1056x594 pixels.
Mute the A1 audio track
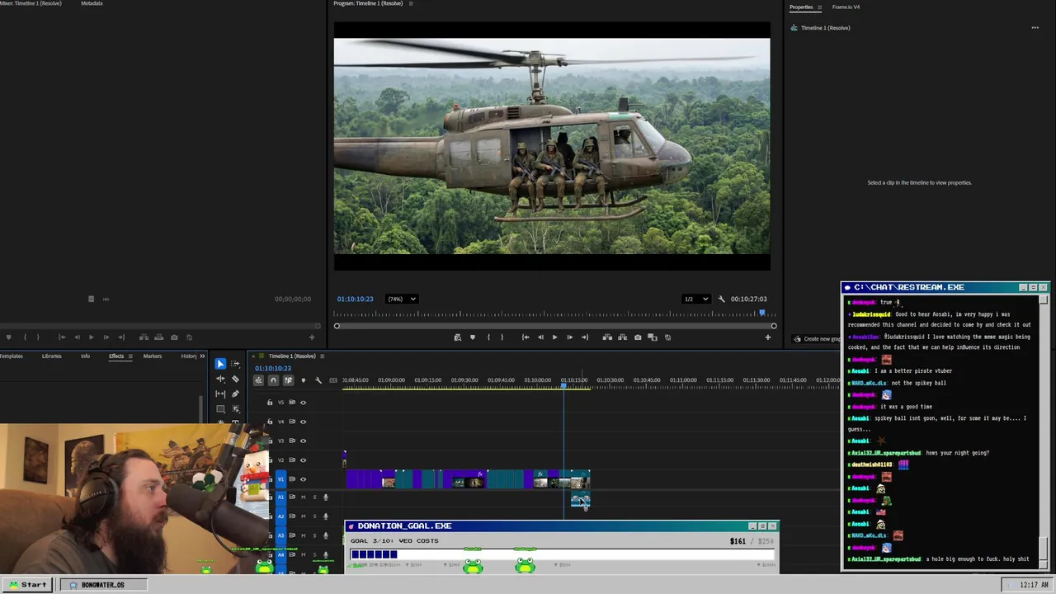[303, 497]
